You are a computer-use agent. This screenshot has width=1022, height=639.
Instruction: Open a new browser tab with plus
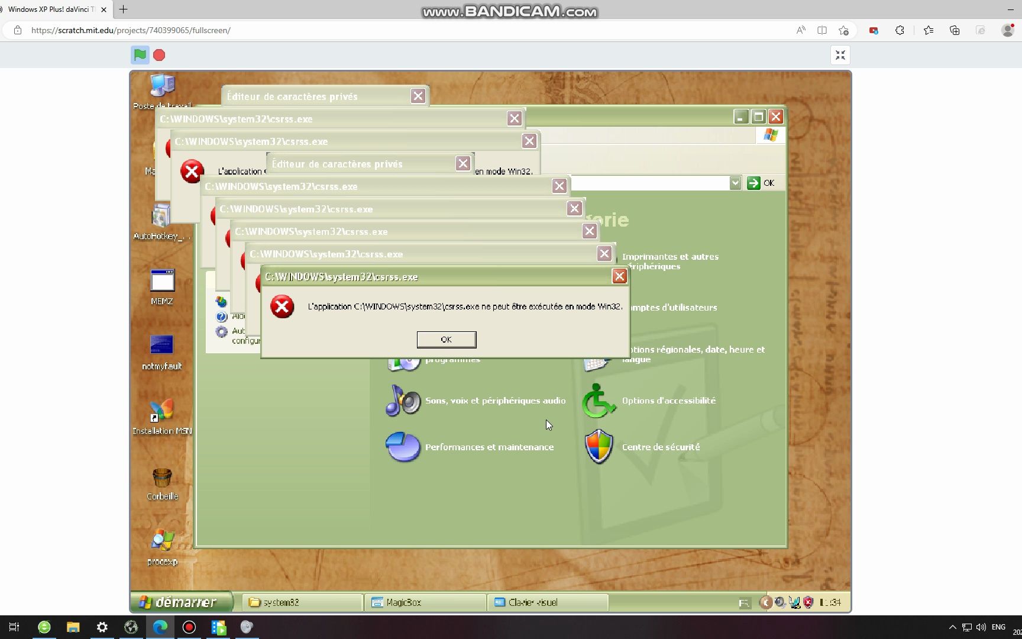click(x=123, y=9)
